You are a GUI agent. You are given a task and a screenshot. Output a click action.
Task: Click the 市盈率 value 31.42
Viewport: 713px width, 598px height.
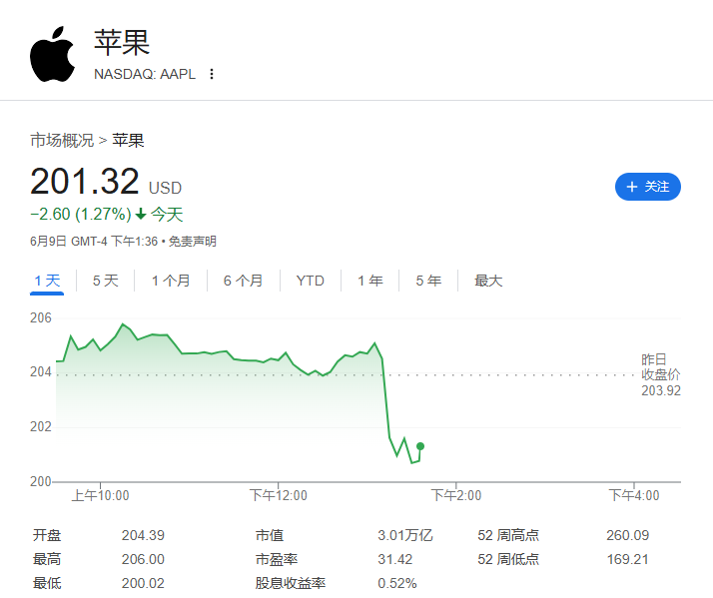click(395, 559)
